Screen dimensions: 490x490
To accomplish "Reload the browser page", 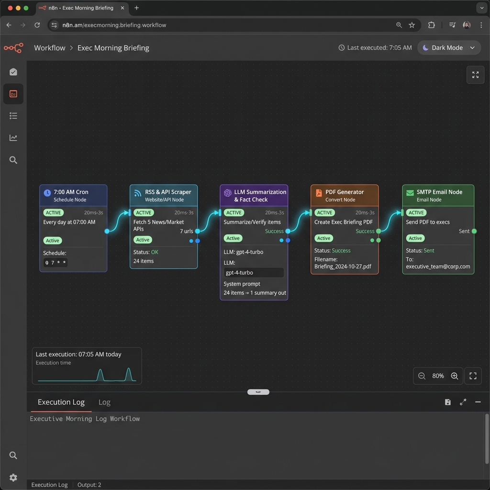I will (37, 25).
